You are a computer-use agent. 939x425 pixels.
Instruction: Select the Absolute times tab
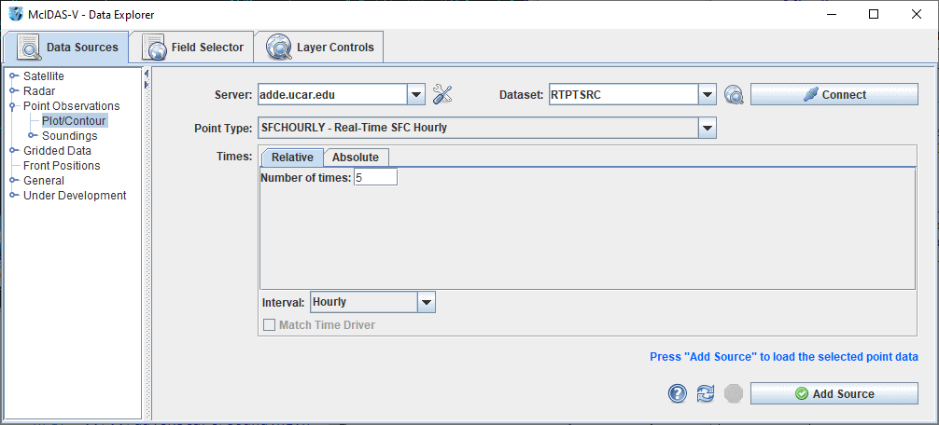tap(356, 158)
